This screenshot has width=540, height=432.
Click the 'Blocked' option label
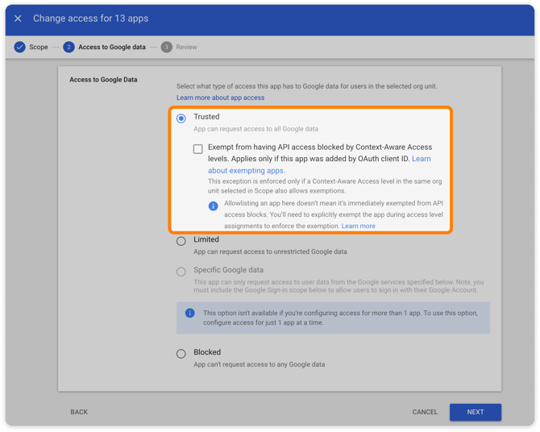tap(207, 352)
